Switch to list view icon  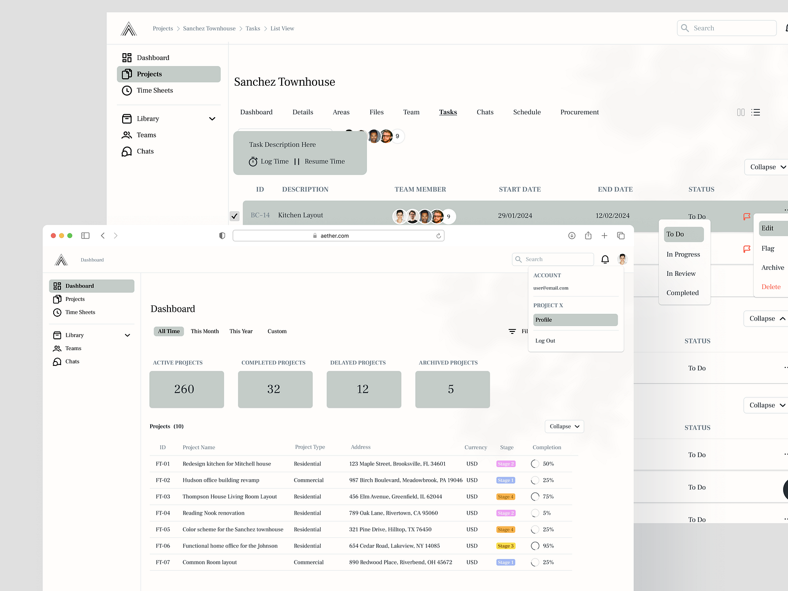[755, 112]
